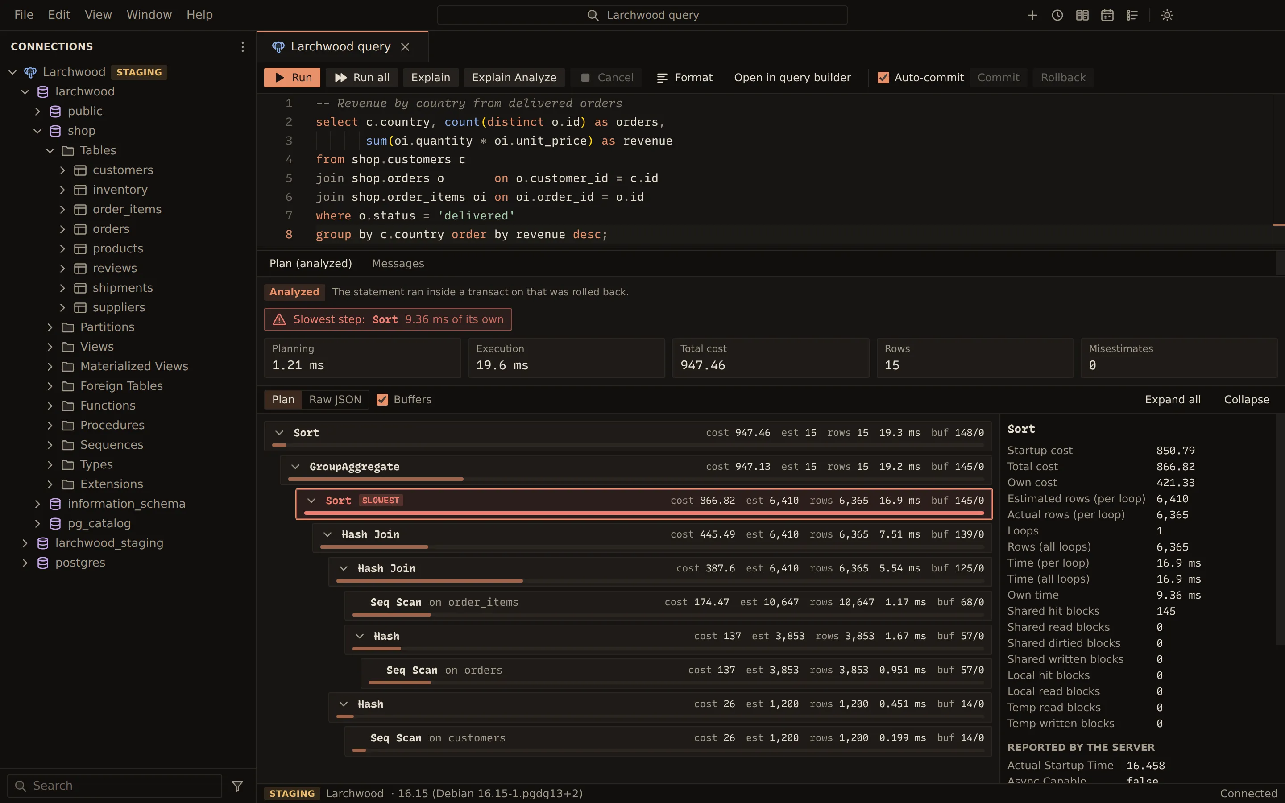Click the Format button
The width and height of the screenshot is (1285, 803).
[x=685, y=78]
